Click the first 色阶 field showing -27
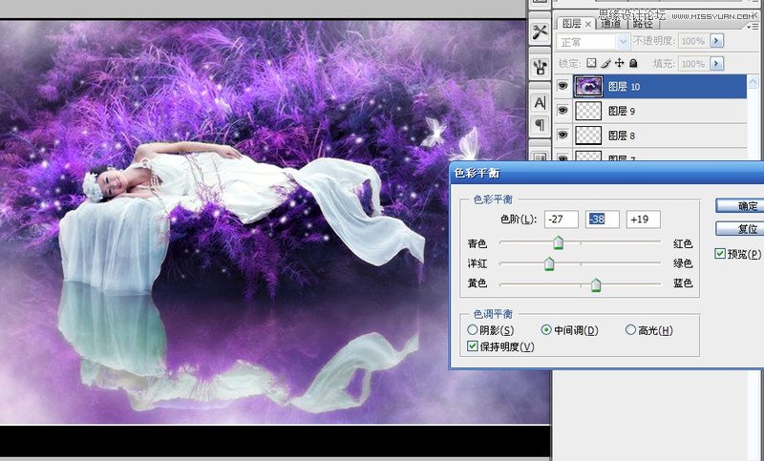The image size is (764, 461). point(562,220)
